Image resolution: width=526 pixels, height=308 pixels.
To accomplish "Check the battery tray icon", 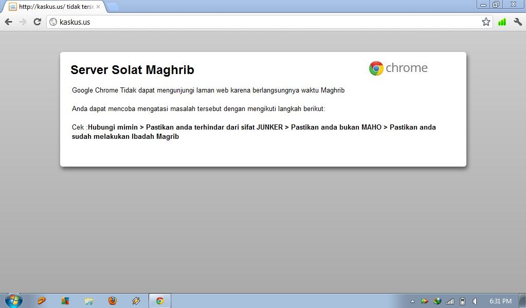I will (x=462, y=301).
